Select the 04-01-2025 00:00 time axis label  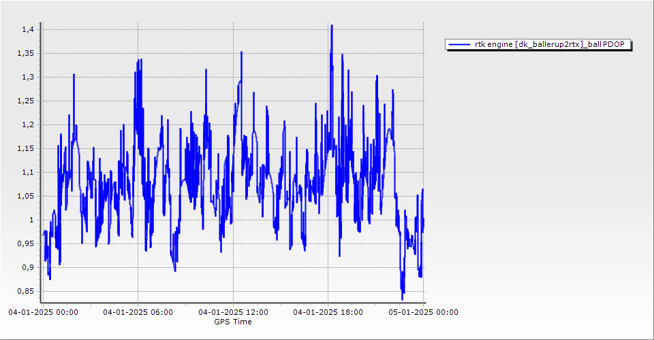pos(43,312)
